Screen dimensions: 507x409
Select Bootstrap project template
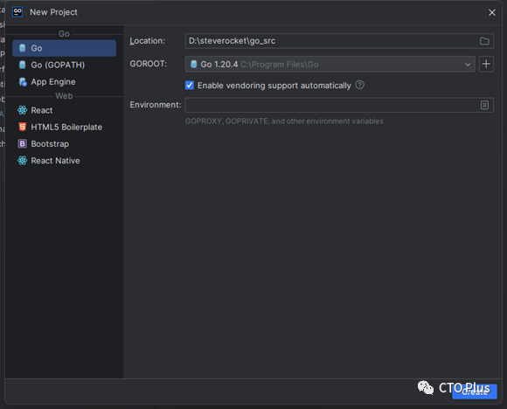64,144
